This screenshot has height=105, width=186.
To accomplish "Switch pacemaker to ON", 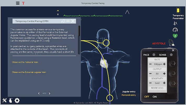I will pos(155,97).
